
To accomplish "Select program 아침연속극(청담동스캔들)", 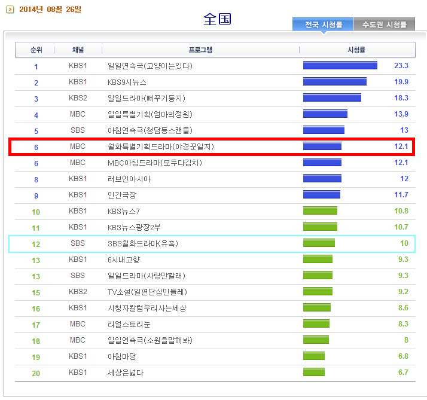I will click(150, 130).
